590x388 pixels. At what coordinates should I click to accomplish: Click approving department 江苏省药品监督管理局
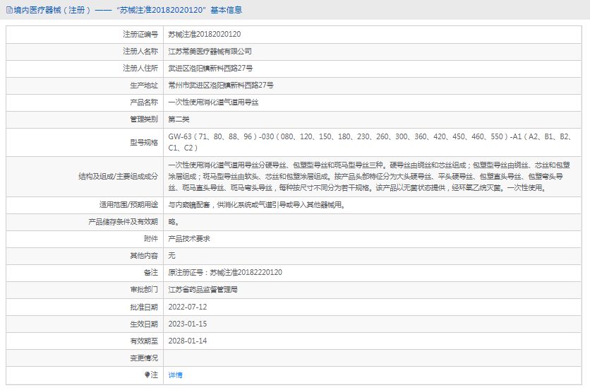click(x=203, y=290)
